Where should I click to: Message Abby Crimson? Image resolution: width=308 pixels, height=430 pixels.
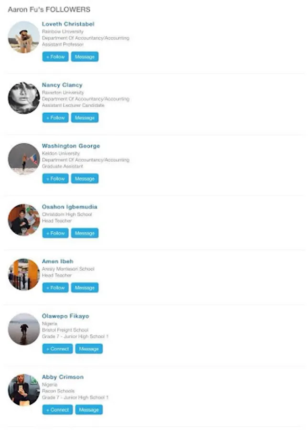coord(89,410)
